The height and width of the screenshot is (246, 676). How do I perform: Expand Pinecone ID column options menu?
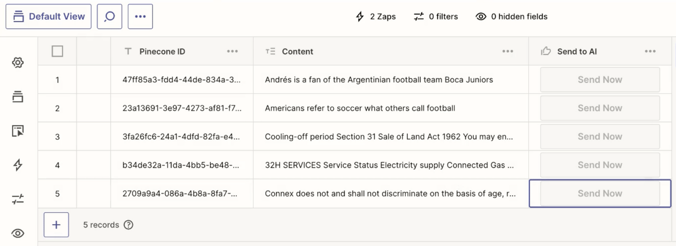232,51
